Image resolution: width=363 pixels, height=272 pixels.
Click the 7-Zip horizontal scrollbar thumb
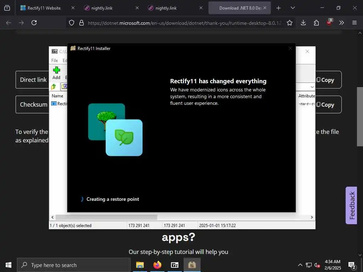[x=106, y=217]
